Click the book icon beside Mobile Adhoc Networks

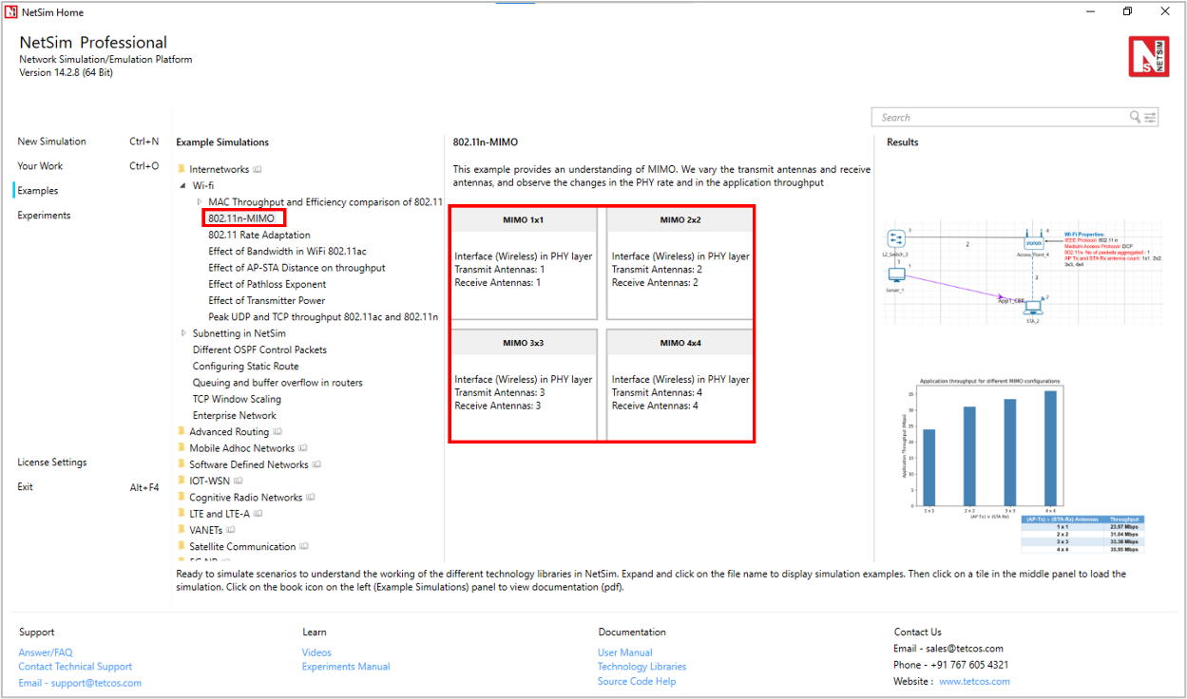(x=303, y=448)
